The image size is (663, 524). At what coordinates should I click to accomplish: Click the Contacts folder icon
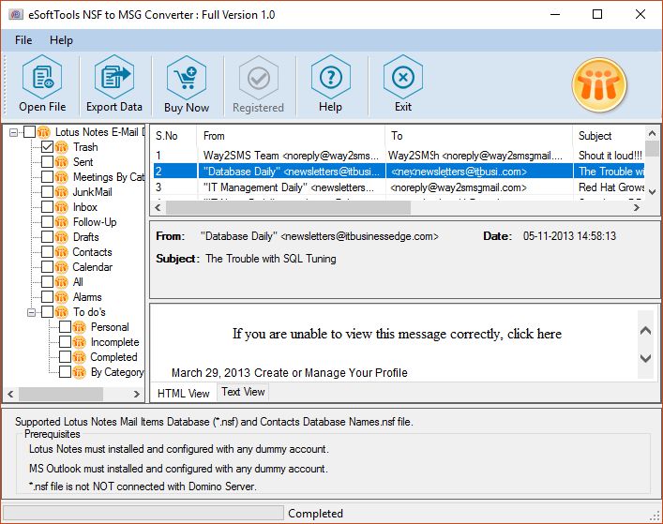(x=61, y=252)
